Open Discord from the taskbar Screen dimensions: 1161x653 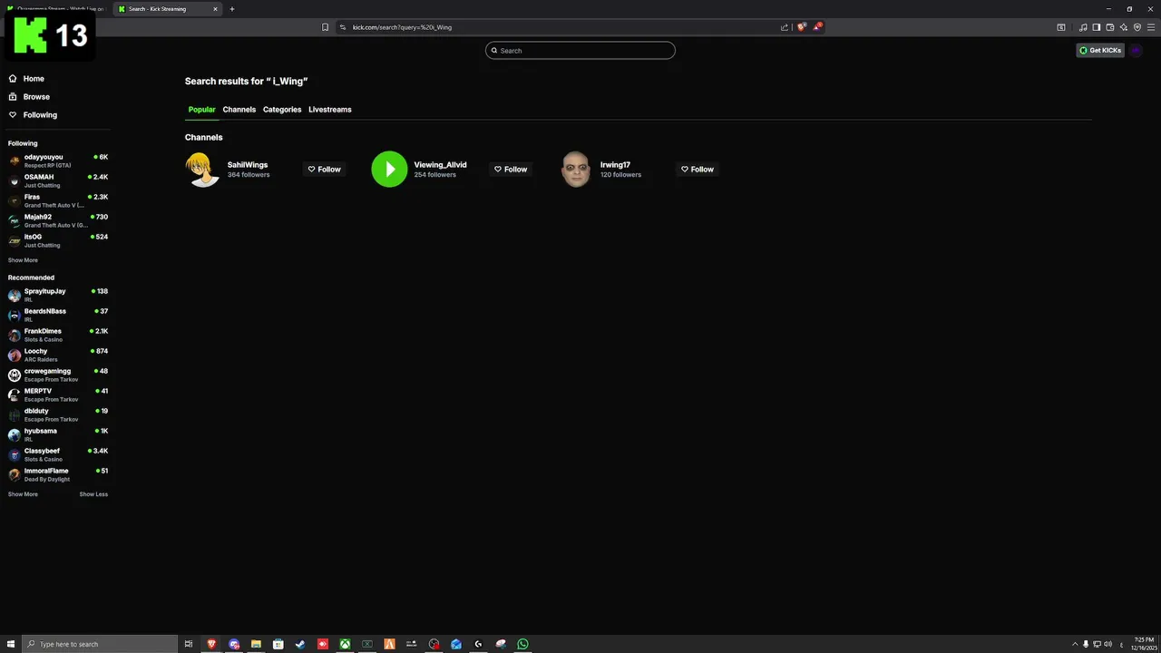coord(234,644)
